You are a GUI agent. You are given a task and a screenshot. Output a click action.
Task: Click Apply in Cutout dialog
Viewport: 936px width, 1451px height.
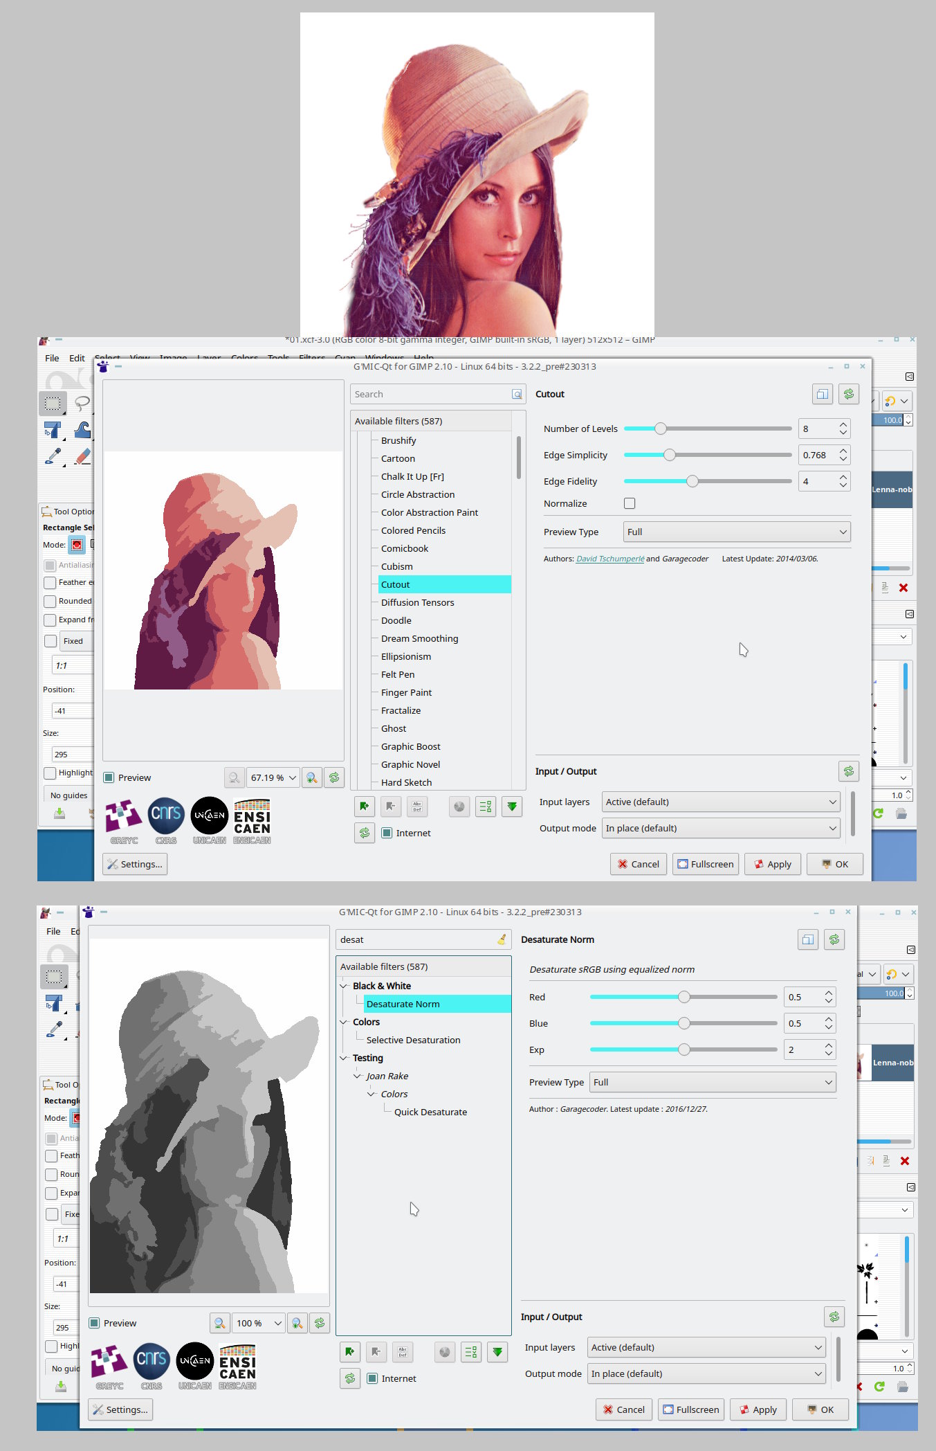coord(773,864)
